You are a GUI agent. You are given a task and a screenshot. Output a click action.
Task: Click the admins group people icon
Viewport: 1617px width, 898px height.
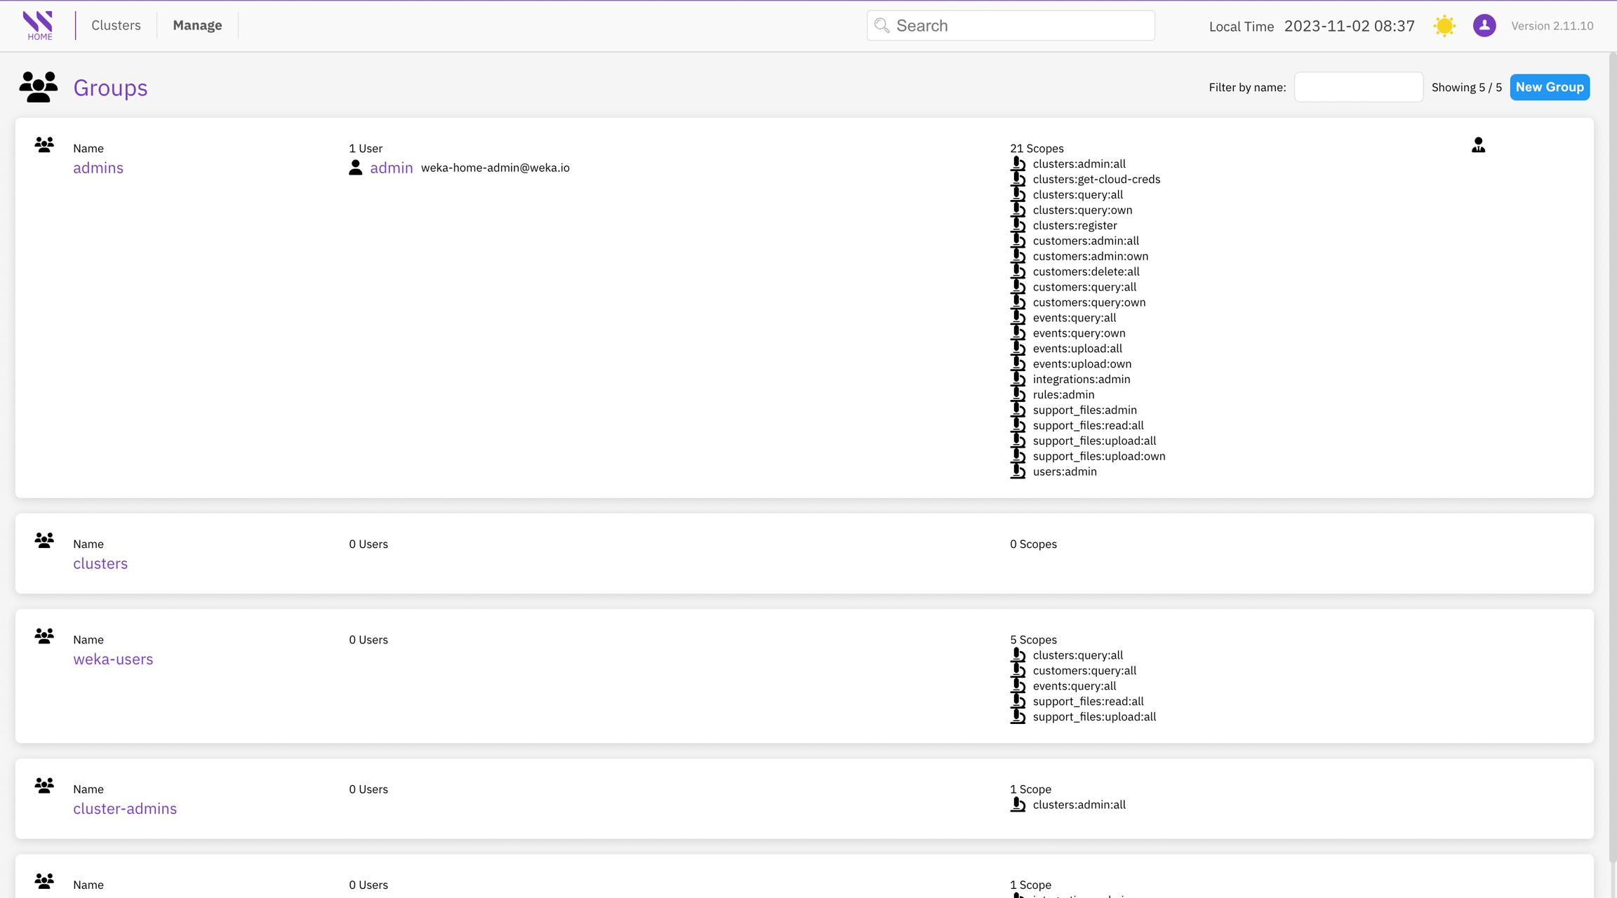[x=44, y=145]
